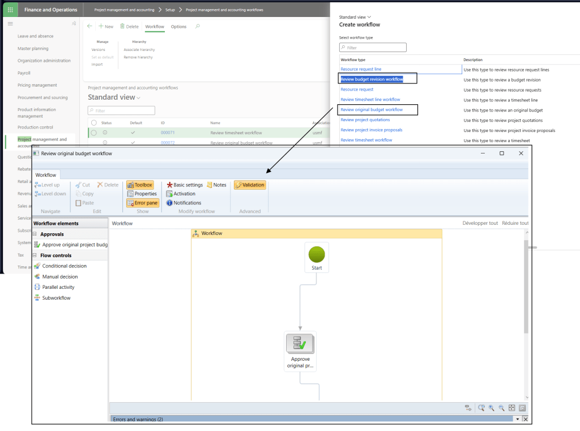The width and height of the screenshot is (580, 431).
Task: Pin the navigation pane
Action: (x=74, y=23)
